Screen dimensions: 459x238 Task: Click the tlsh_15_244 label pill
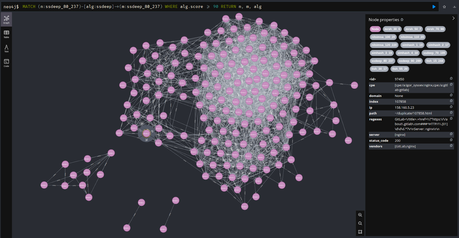pyautogui.click(x=435, y=61)
